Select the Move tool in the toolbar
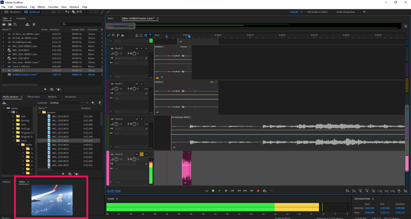The image size is (411, 219). 67,12
